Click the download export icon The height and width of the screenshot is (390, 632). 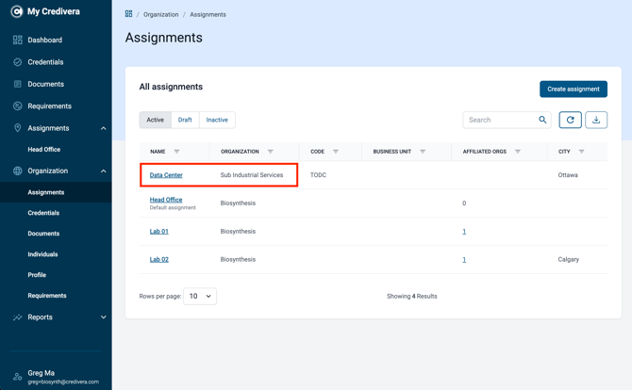pyautogui.click(x=596, y=120)
